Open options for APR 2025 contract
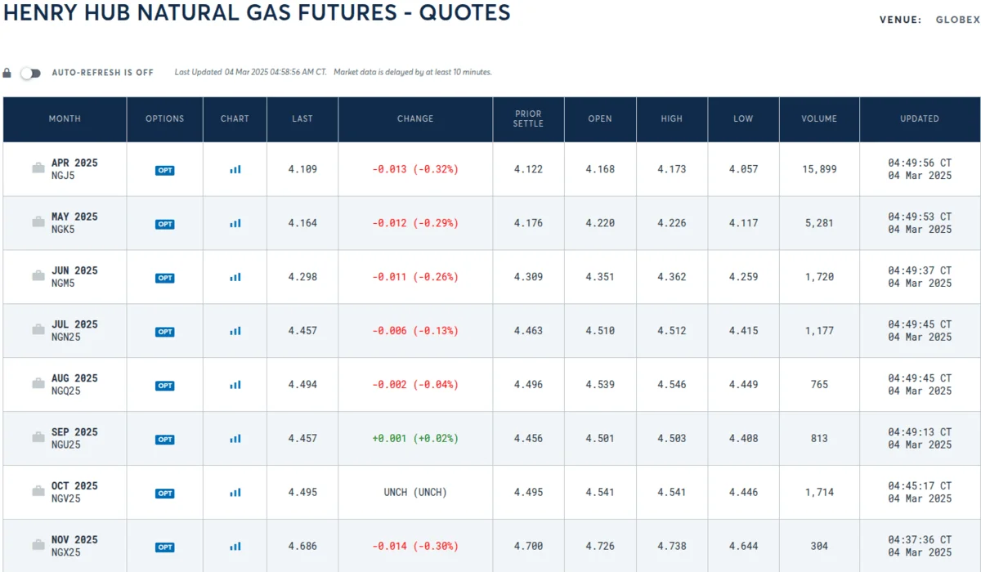 click(x=165, y=170)
